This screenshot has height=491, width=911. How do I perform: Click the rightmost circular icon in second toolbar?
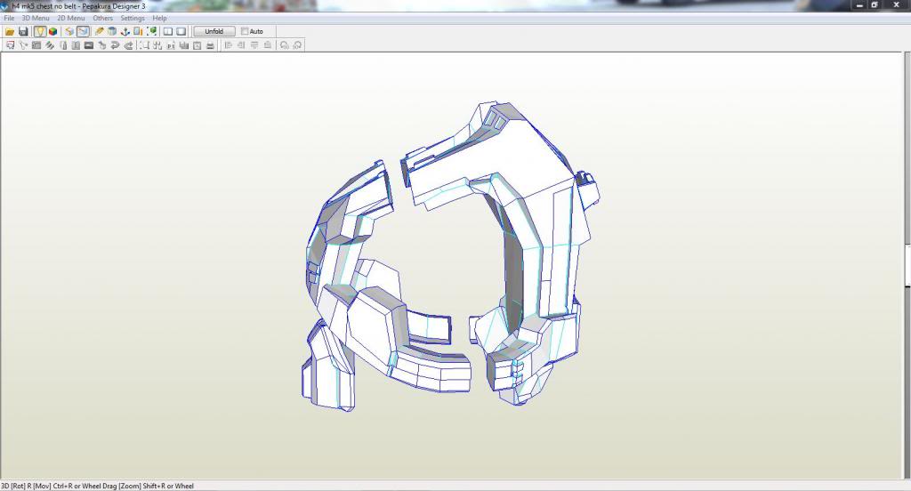click(297, 45)
